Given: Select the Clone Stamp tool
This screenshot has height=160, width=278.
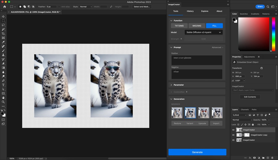Looking at the screenshot, I should [x=3, y=55].
